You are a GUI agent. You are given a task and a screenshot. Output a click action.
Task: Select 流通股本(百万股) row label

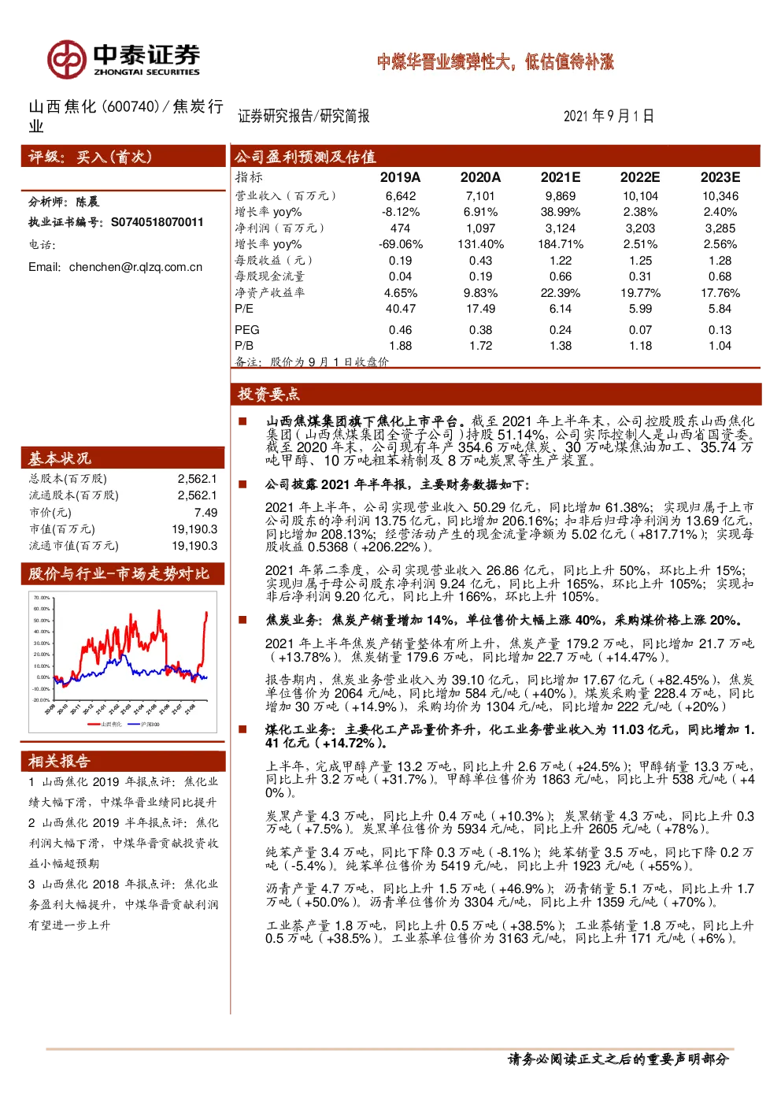tap(73, 495)
